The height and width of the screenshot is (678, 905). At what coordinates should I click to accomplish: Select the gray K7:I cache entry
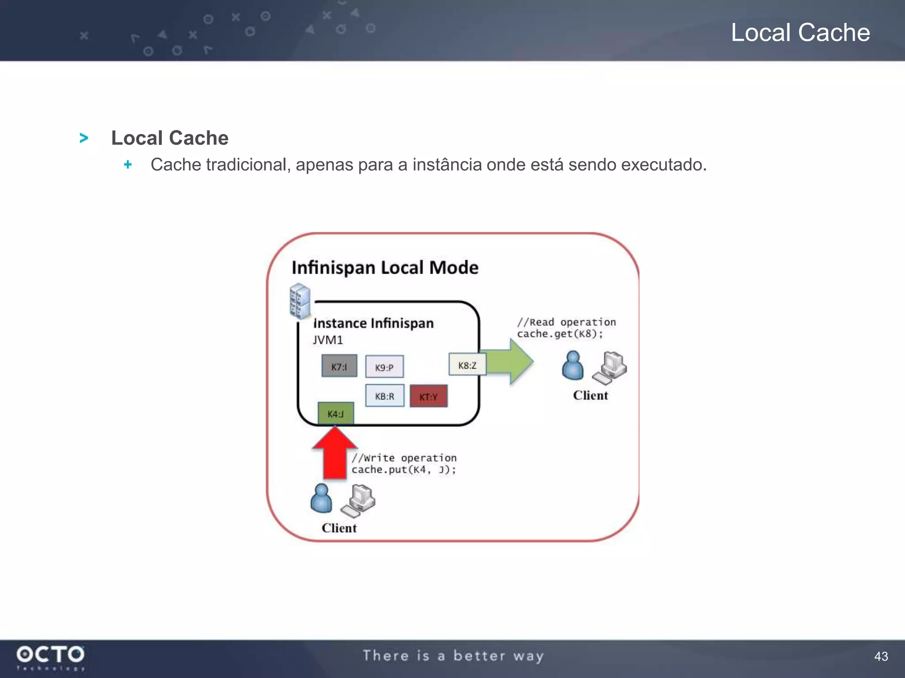(339, 366)
